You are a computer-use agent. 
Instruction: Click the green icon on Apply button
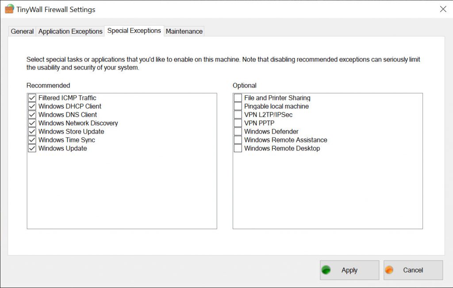(326, 270)
